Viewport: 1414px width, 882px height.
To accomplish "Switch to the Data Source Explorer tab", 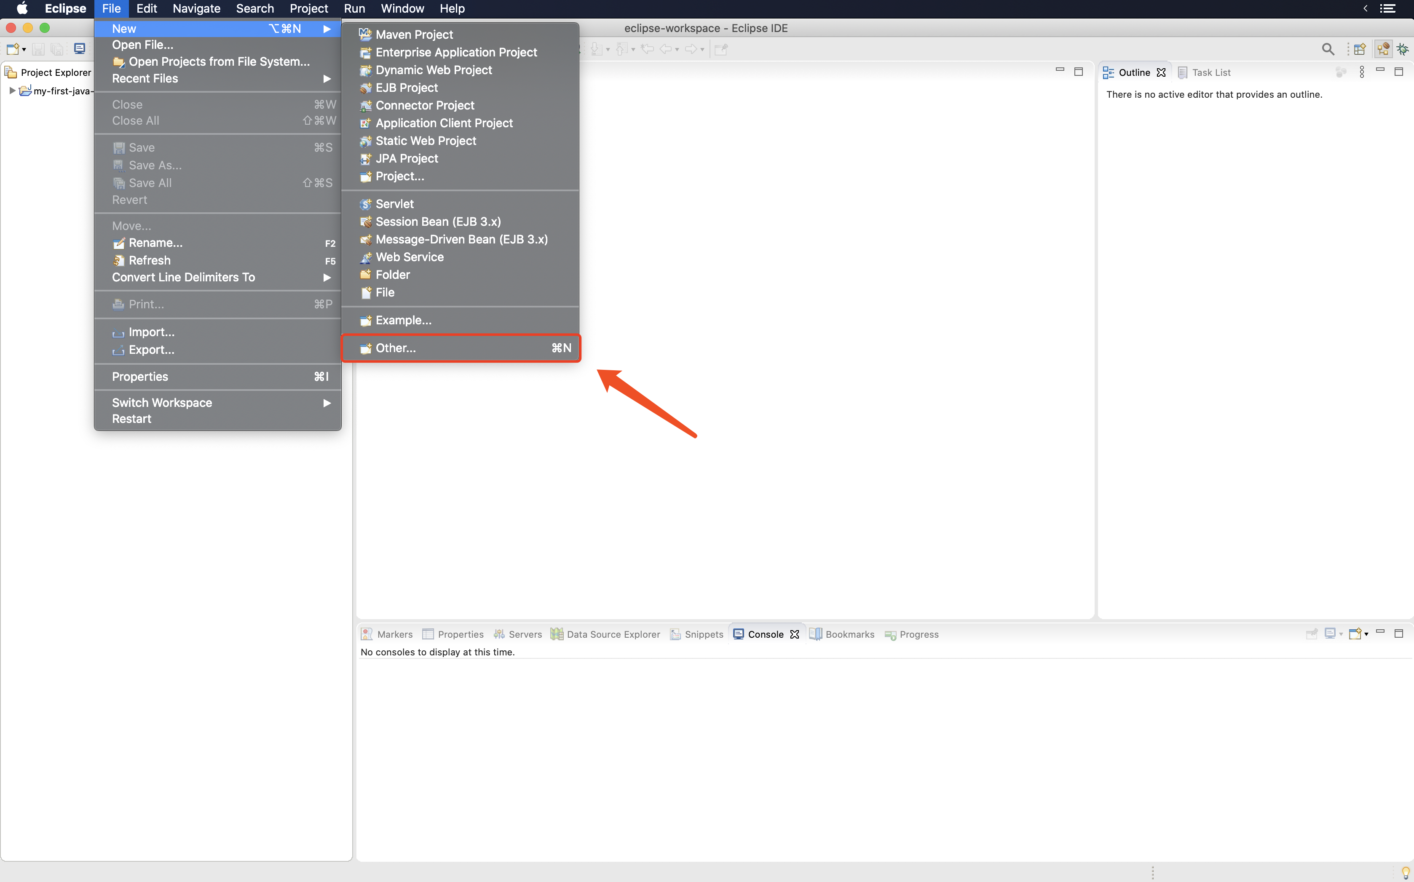I will click(605, 634).
